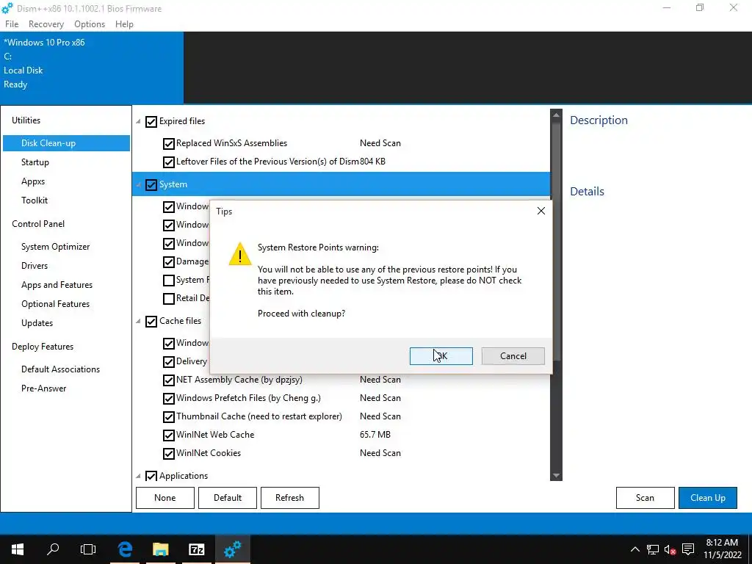The width and height of the screenshot is (752, 564).
Task: Open the Help menu
Action: [x=124, y=24]
